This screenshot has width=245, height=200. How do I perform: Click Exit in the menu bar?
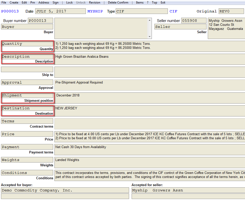[x=163, y=3]
